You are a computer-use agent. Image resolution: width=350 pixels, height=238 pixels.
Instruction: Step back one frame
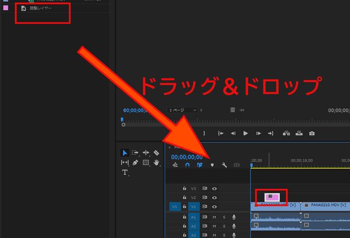(x=233, y=133)
